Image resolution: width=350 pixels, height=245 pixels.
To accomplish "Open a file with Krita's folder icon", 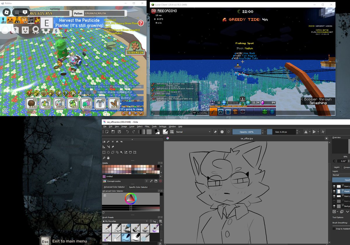I will [x=113, y=132].
